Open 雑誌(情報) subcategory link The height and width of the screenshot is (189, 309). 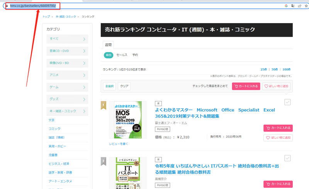[56, 137]
